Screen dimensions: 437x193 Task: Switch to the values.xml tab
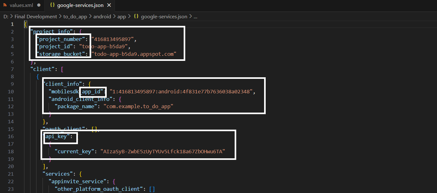[21, 5]
